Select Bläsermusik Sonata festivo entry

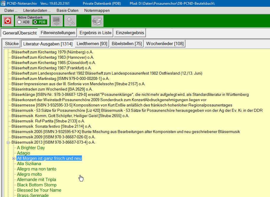click(x=52, y=127)
